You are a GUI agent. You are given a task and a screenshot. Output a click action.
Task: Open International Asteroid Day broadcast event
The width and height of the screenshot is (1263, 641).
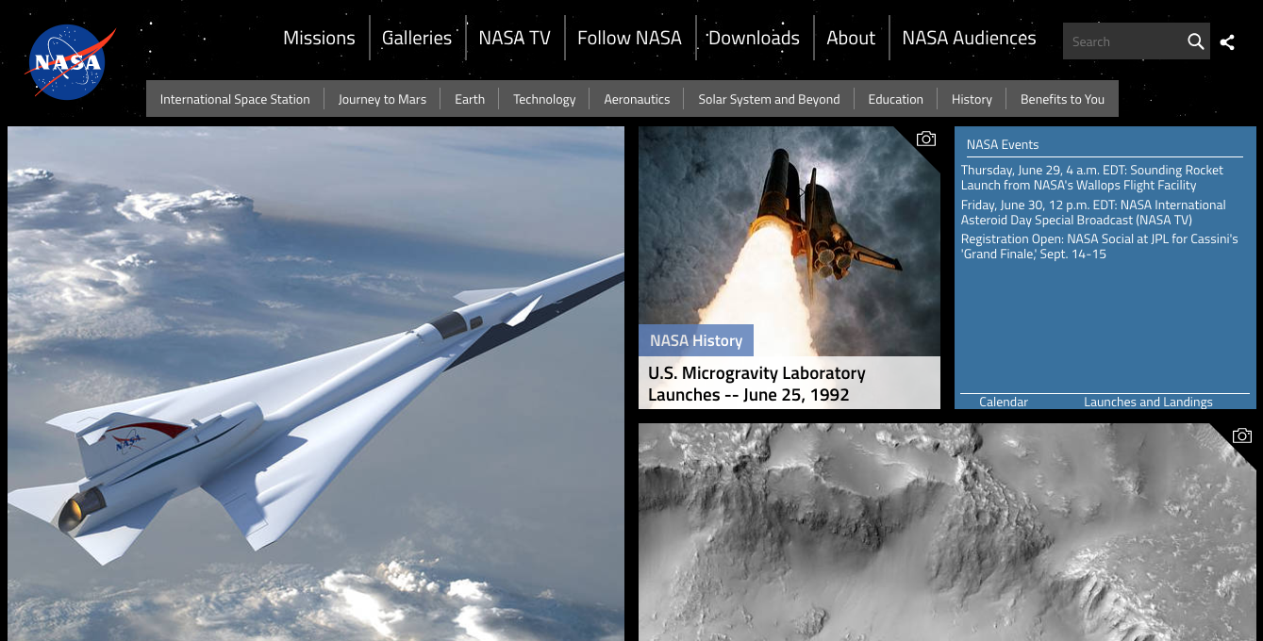pyautogui.click(x=1093, y=212)
